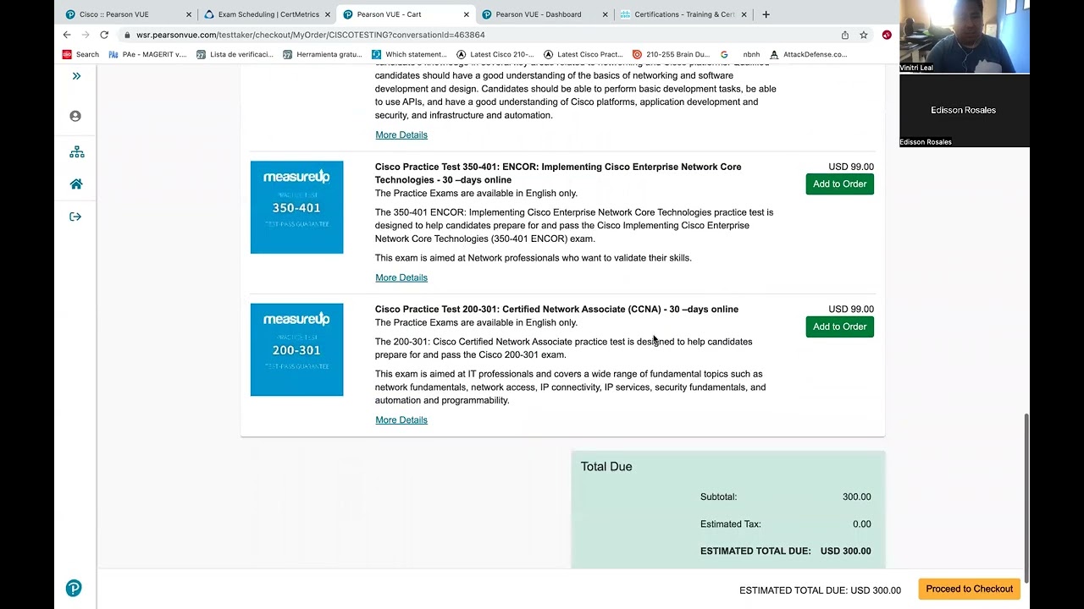The image size is (1084, 609).
Task: Open the Search bookmark
Action: 80,54
